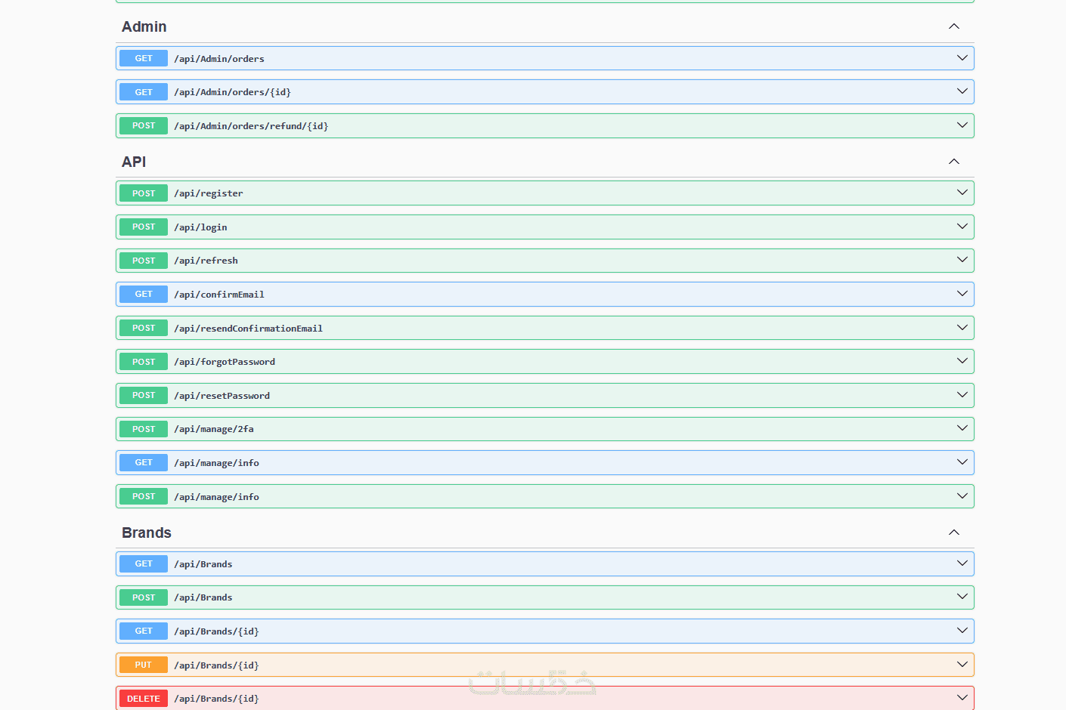Expand the GET /api/Admin/orders/{id} row arrow
The height and width of the screenshot is (710, 1066).
962,91
